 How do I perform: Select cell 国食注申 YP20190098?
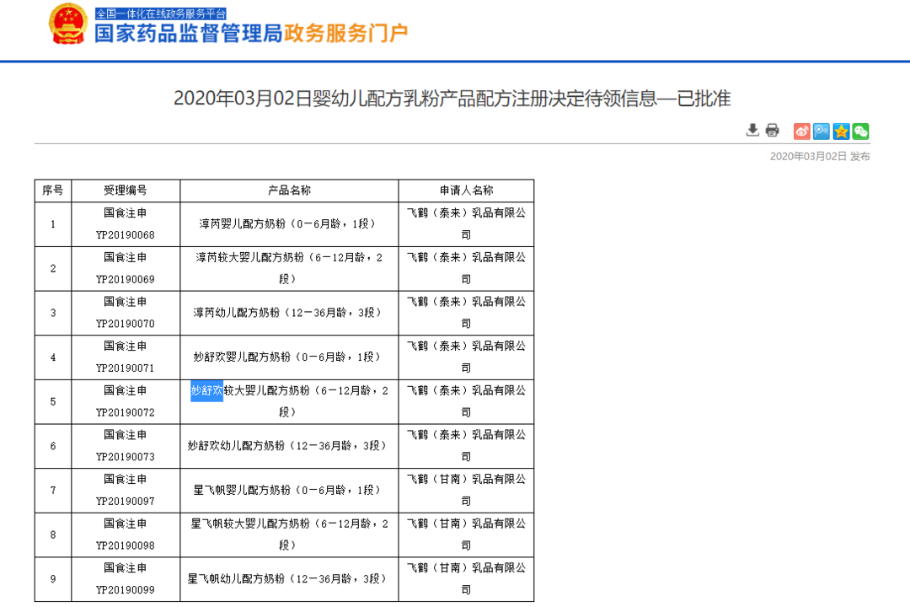[x=126, y=534]
